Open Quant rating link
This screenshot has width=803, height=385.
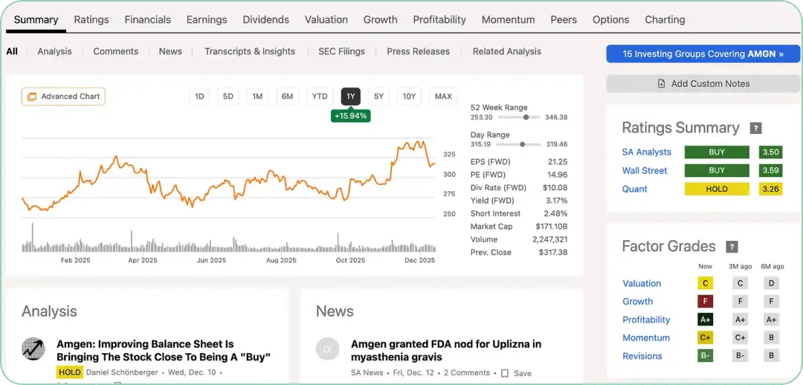pos(634,189)
